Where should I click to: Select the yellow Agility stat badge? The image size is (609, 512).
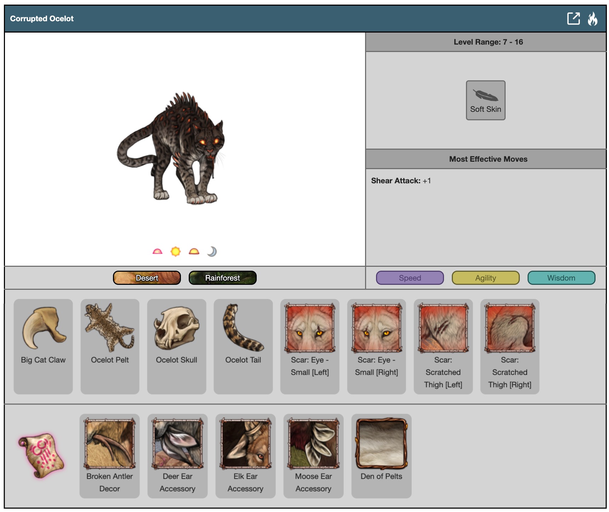485,278
